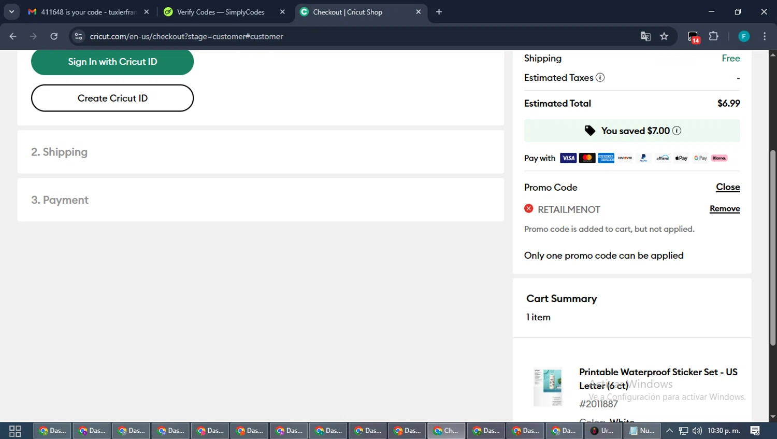
Task: Click the Cart Summary heading
Action: coord(562,299)
